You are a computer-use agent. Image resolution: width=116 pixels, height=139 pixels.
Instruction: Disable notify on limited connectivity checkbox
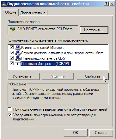(9, 115)
